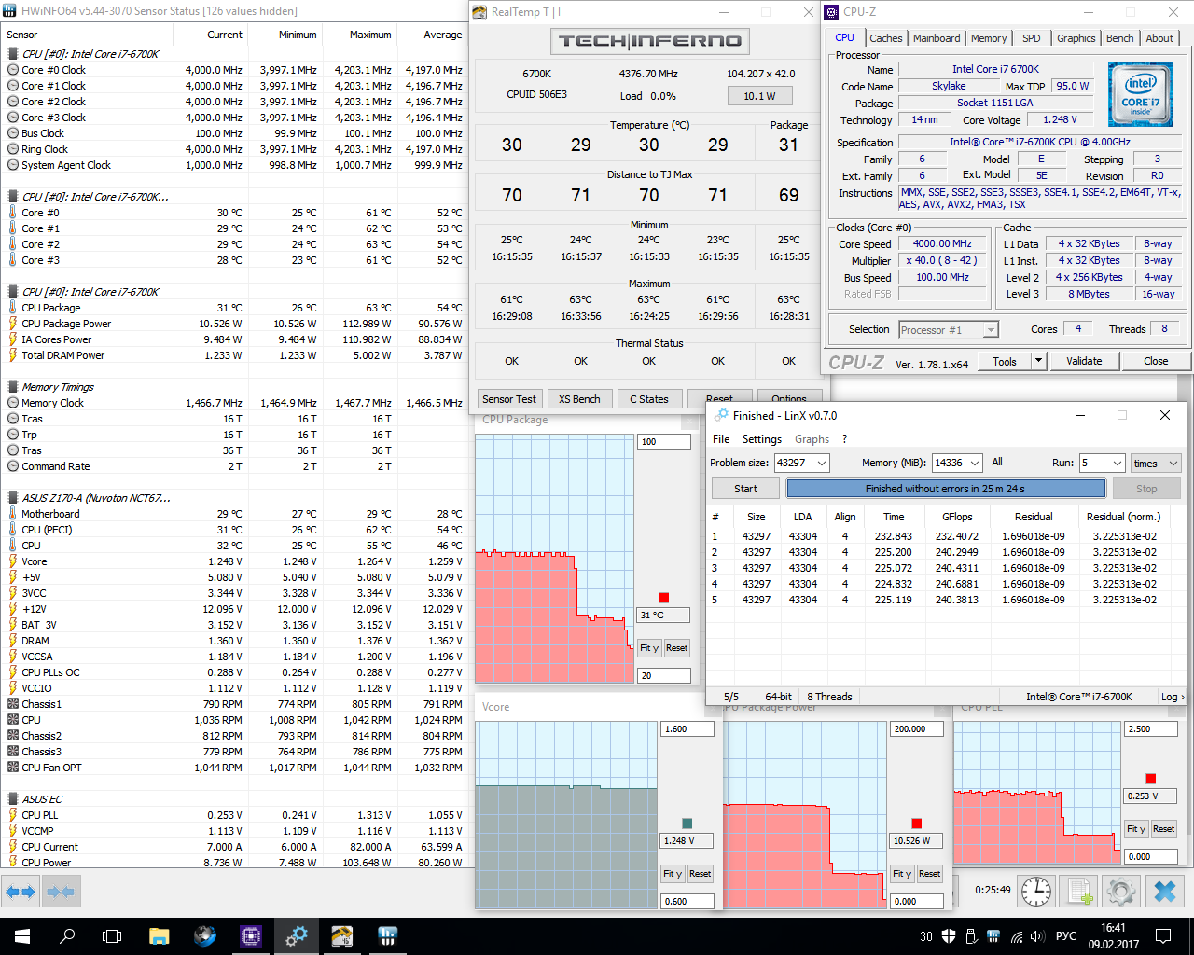This screenshot has width=1194, height=955.
Task: Click the RealTemp icon in its title bar
Action: [x=479, y=12]
